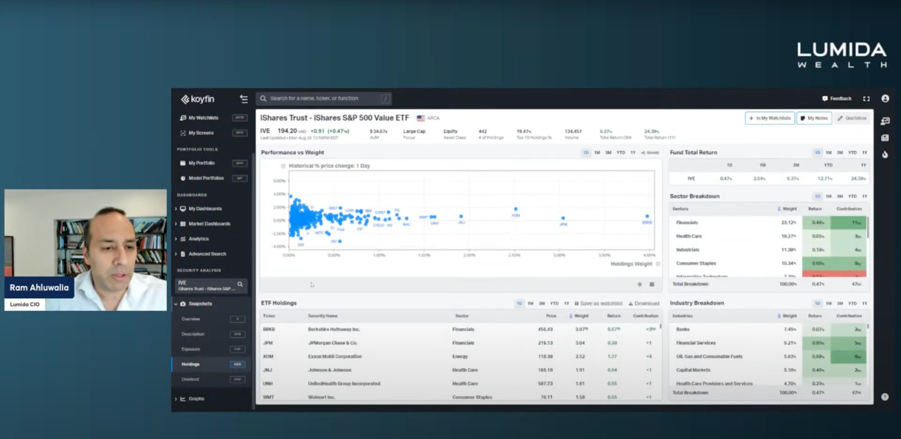This screenshot has width=901, height=439.
Task: Click the US flag ARCA exchange icon
Action: tap(421, 118)
